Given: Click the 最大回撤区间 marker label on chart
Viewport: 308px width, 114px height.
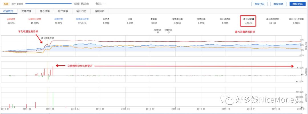Looking at the screenshot, I should coord(47,38).
